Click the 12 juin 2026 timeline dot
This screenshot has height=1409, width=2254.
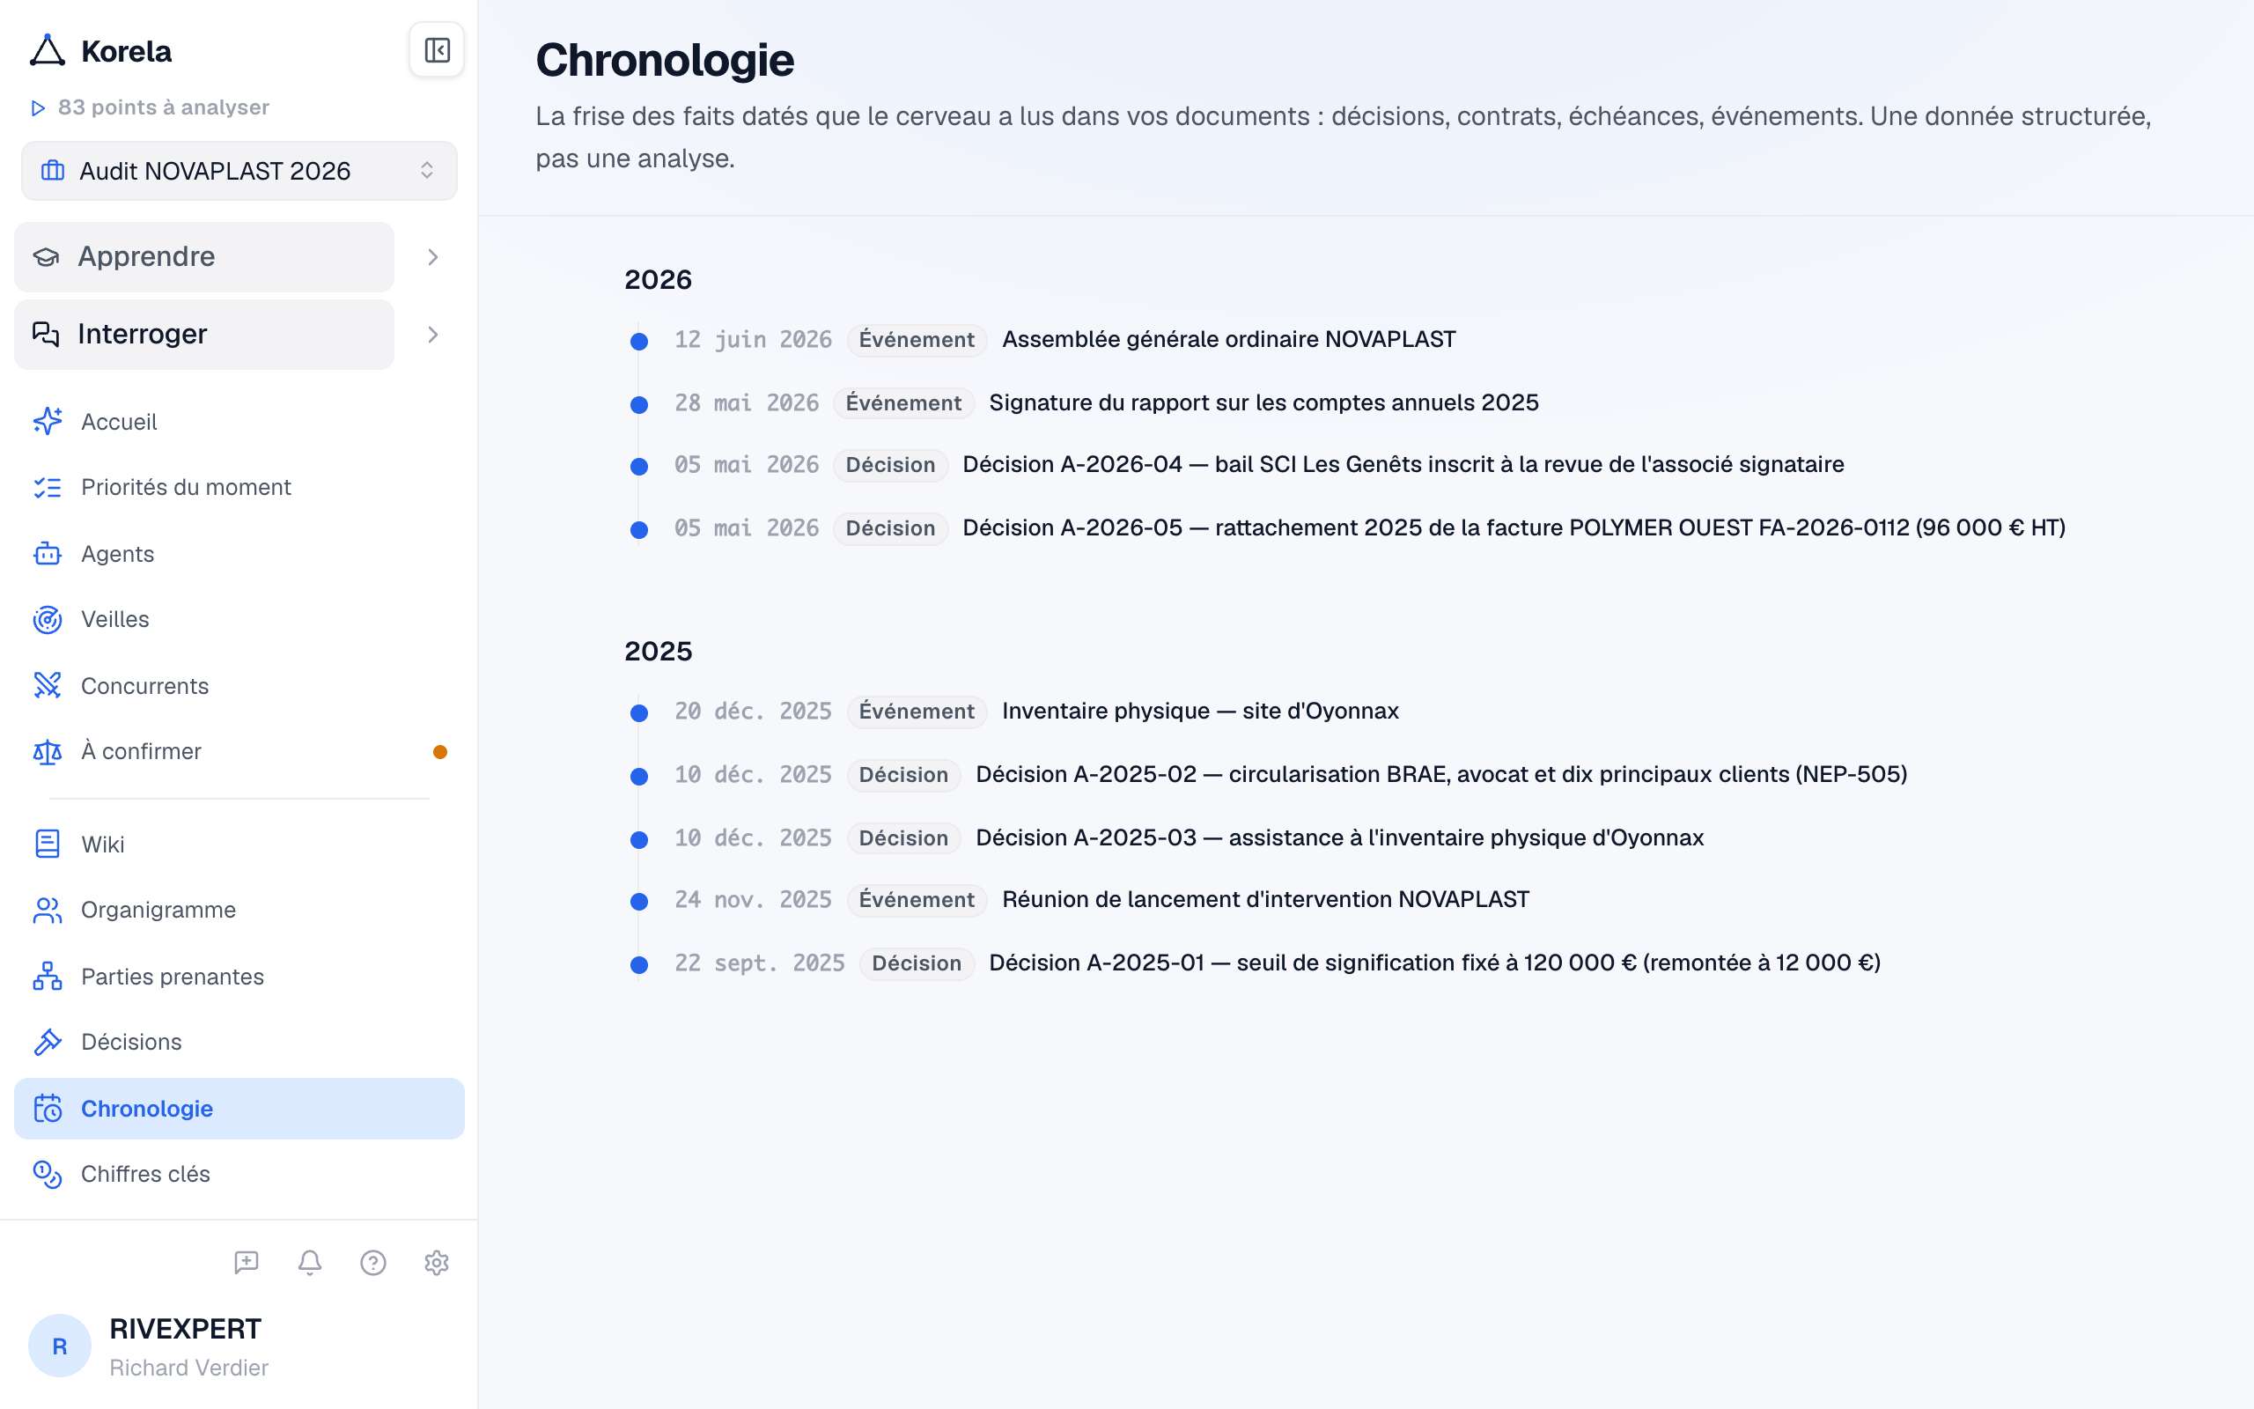point(639,341)
